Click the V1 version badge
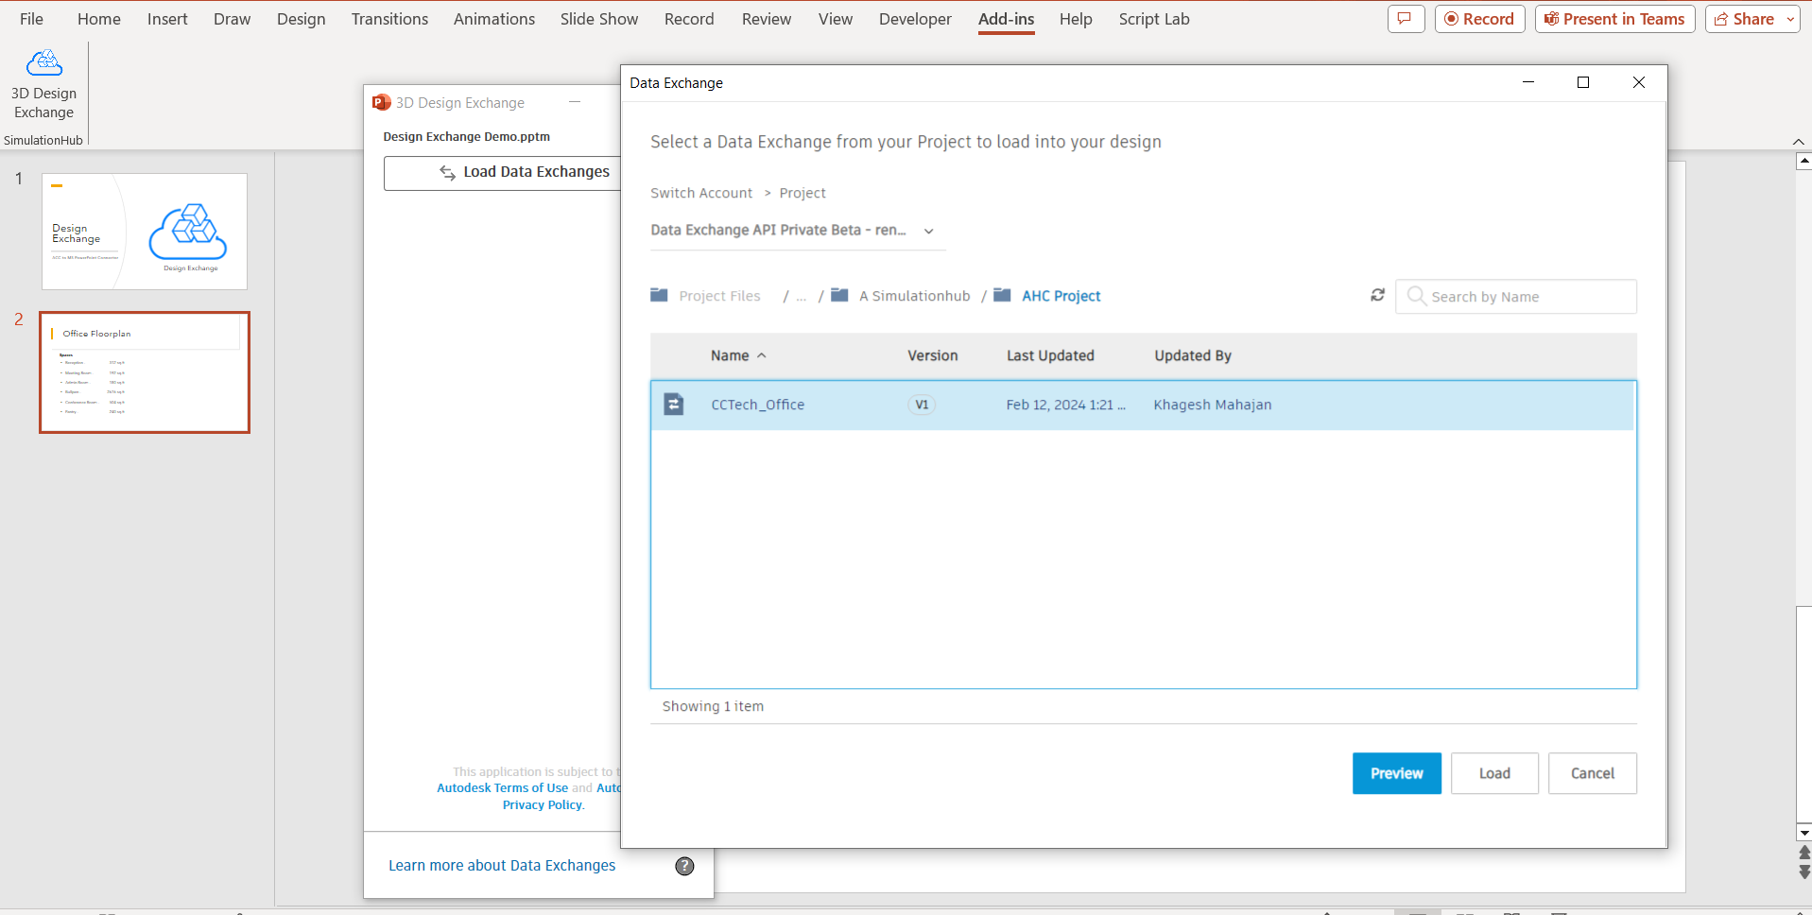Image resolution: width=1812 pixels, height=915 pixels. pos(922,405)
